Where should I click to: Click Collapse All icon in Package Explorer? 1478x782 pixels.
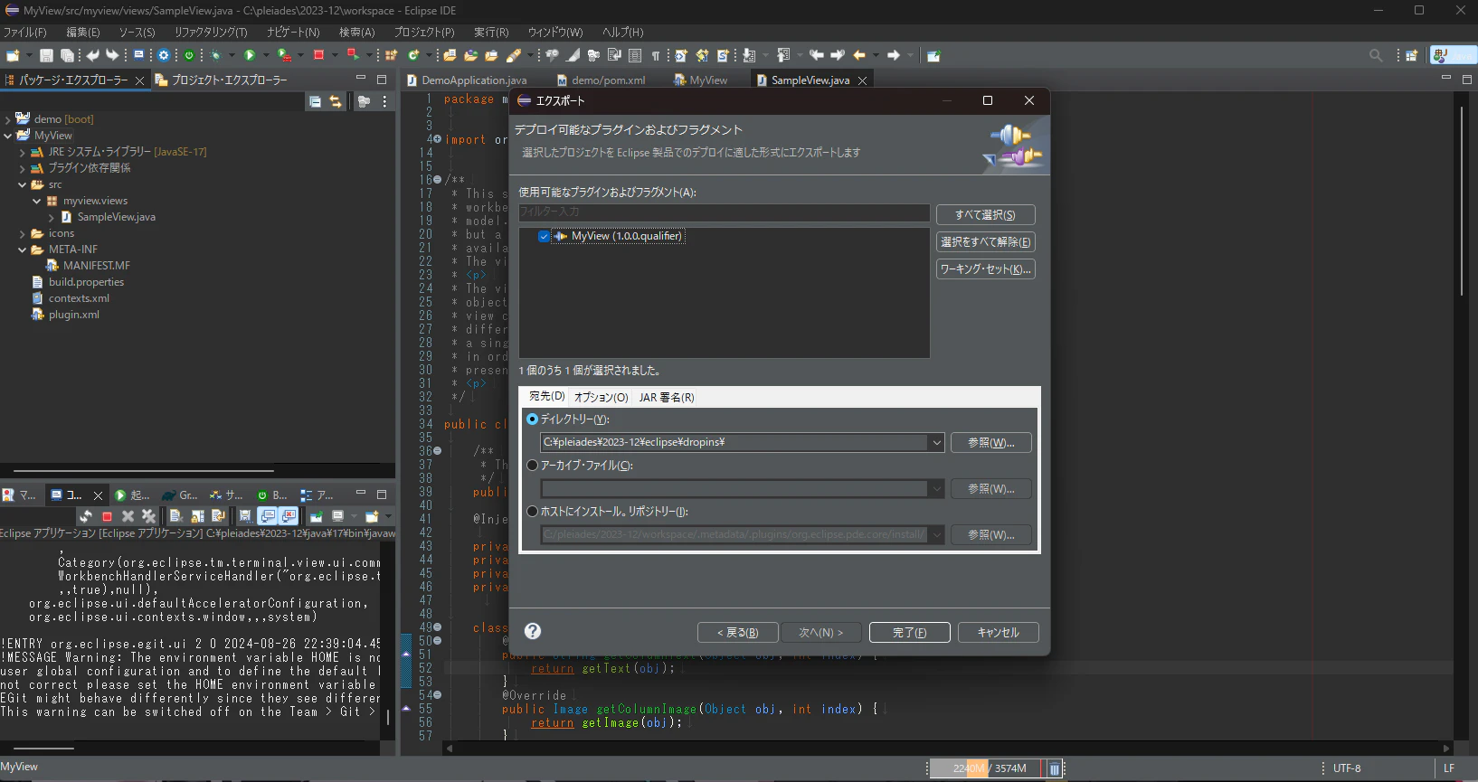pos(315,101)
